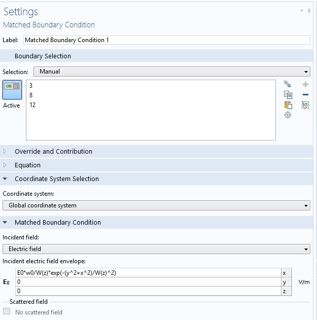Click the Remove from Selection minus icon

pos(305,95)
